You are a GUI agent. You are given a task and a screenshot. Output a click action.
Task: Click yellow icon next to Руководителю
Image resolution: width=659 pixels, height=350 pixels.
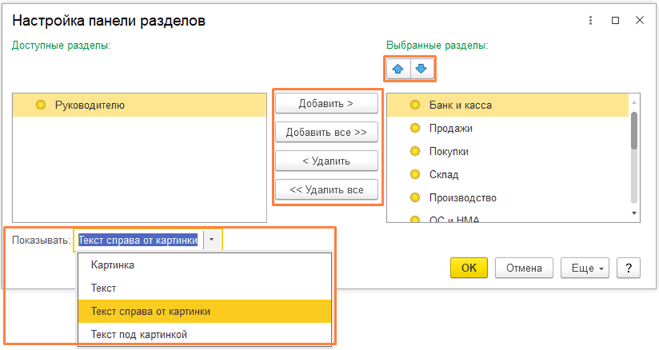(41, 105)
